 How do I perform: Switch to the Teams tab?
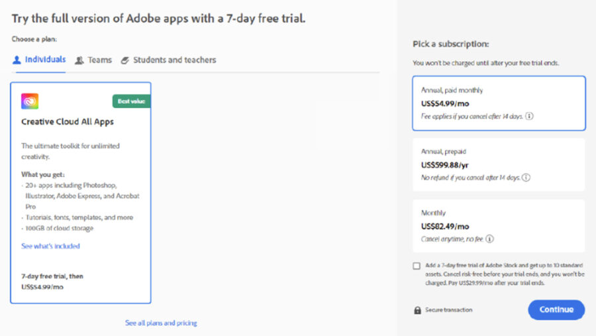93,60
